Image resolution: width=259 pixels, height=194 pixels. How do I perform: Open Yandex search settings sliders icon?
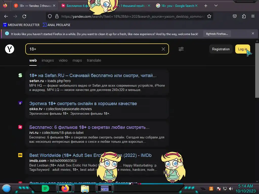click(181, 49)
